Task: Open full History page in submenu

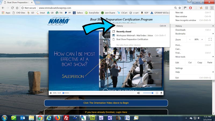Action: coord(140,26)
